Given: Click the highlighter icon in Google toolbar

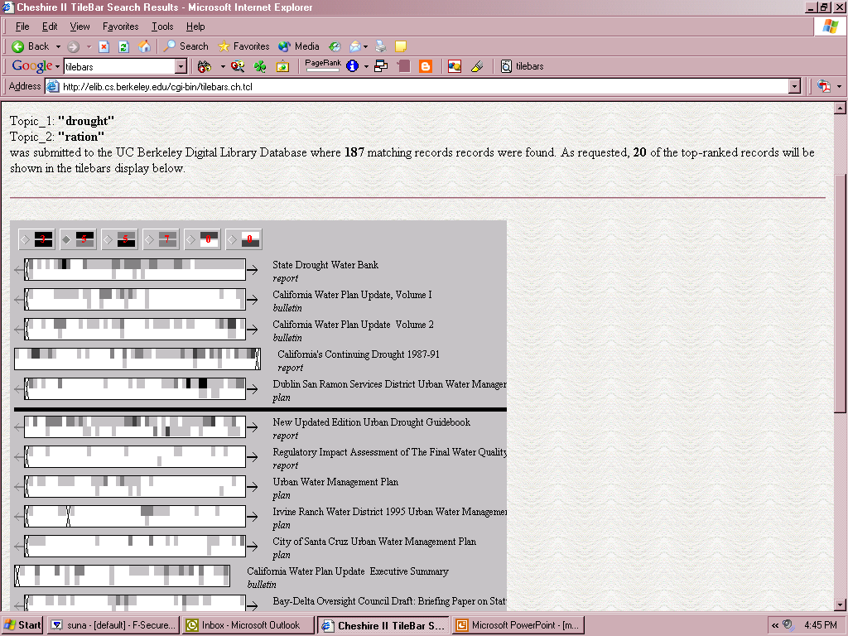Looking at the screenshot, I should (x=477, y=66).
